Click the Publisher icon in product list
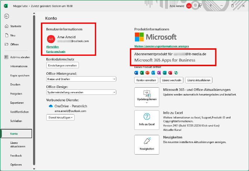 point(165,73)
